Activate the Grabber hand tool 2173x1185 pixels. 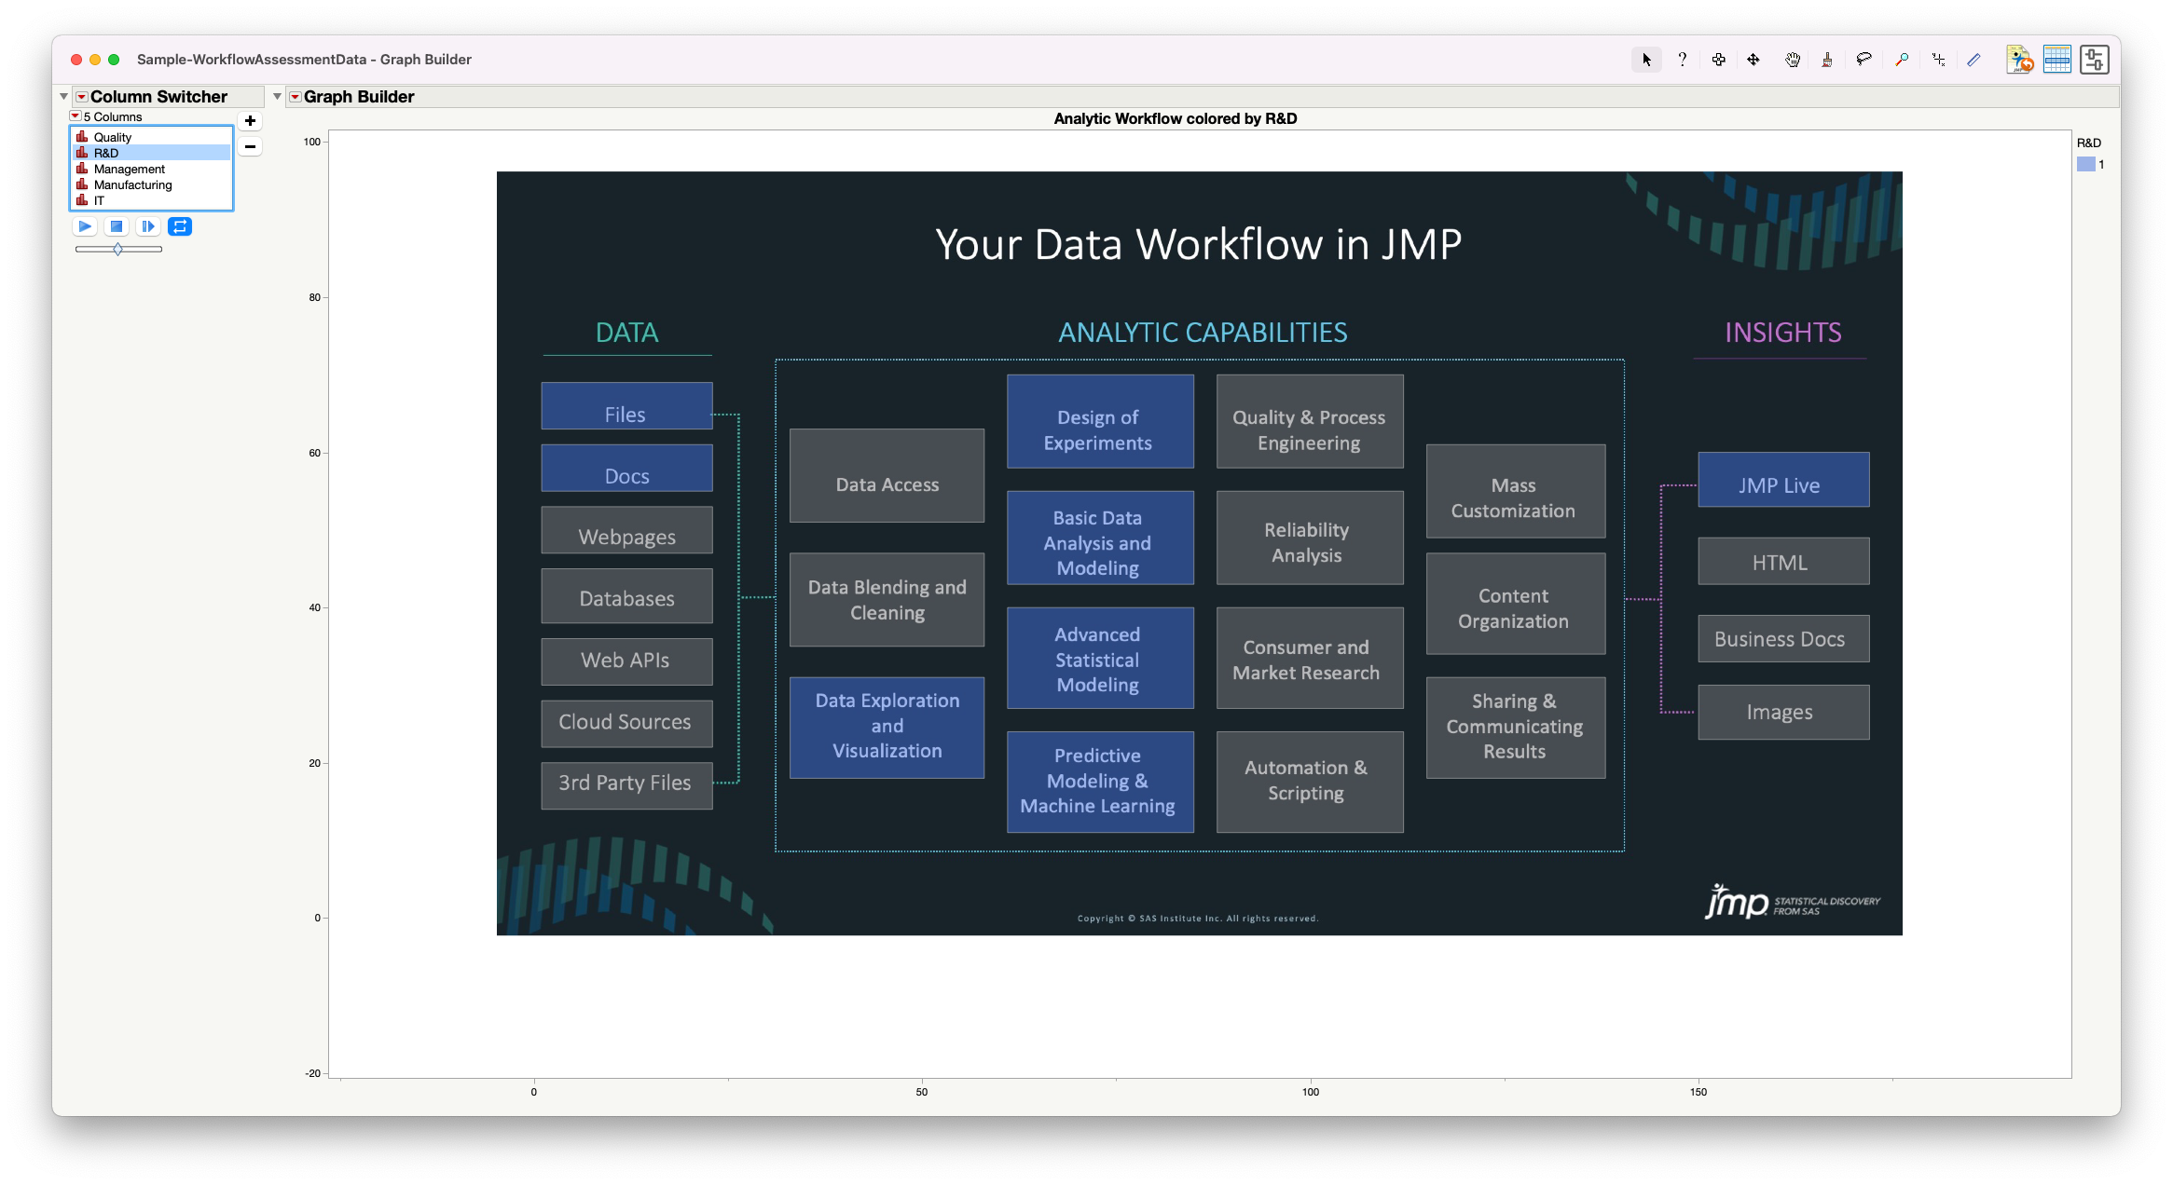coord(1792,60)
